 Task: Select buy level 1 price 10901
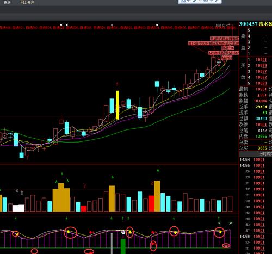261,60
